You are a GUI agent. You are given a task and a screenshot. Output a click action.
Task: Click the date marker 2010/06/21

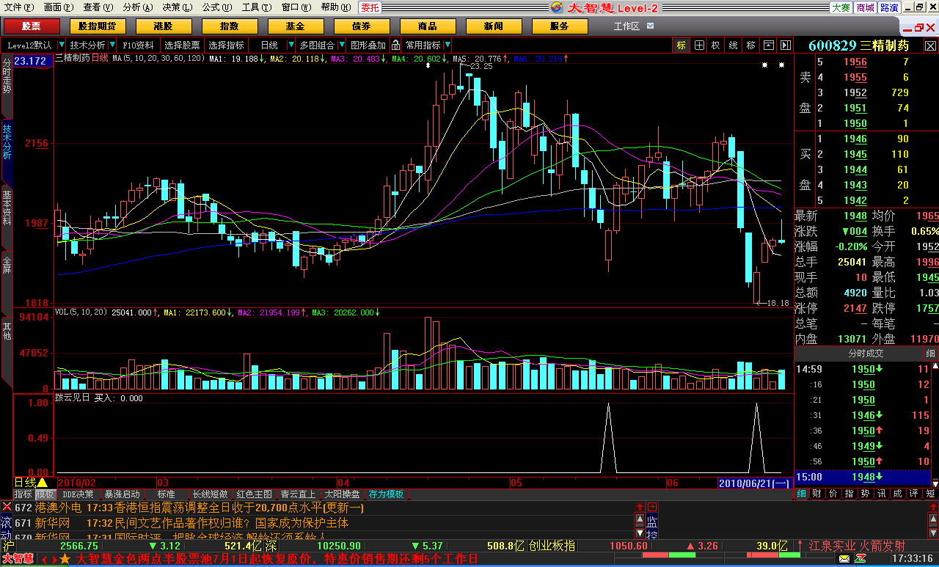pos(754,483)
